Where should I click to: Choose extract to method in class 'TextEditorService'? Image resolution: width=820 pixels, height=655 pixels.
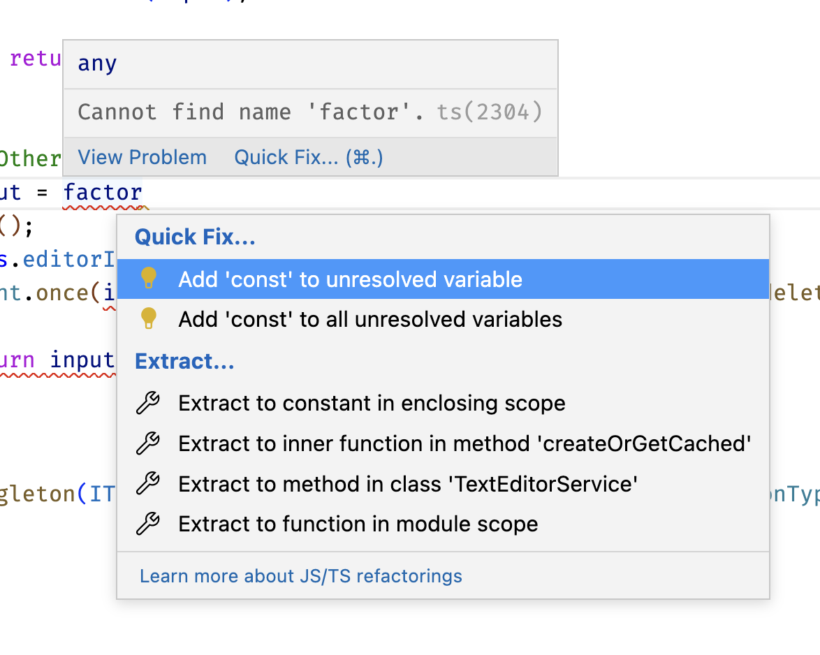[408, 484]
